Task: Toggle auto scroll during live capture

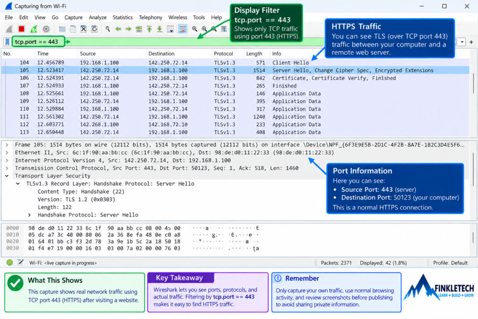Action: 170,29
